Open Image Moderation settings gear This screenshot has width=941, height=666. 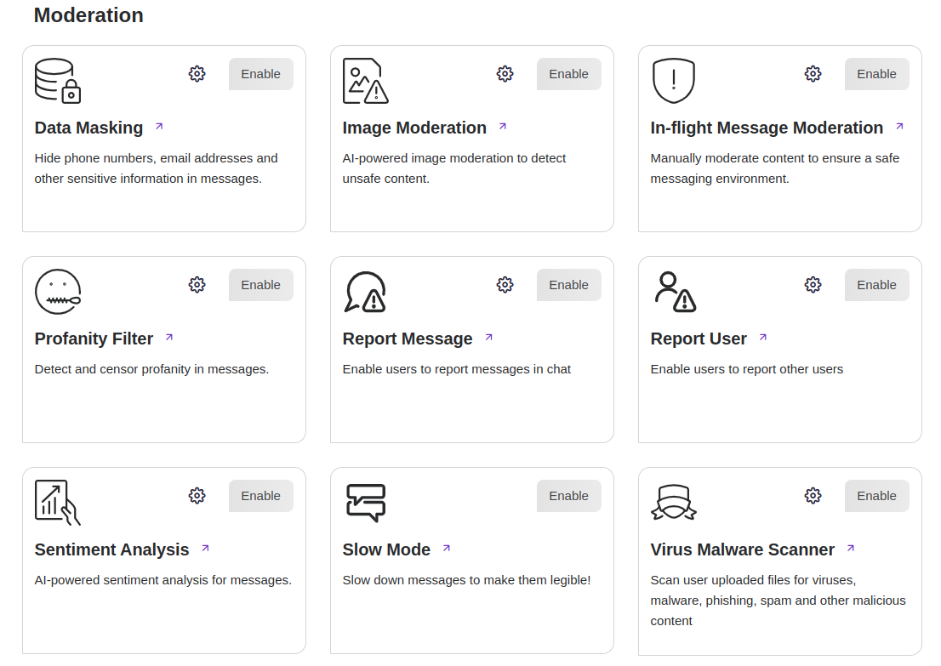point(505,74)
